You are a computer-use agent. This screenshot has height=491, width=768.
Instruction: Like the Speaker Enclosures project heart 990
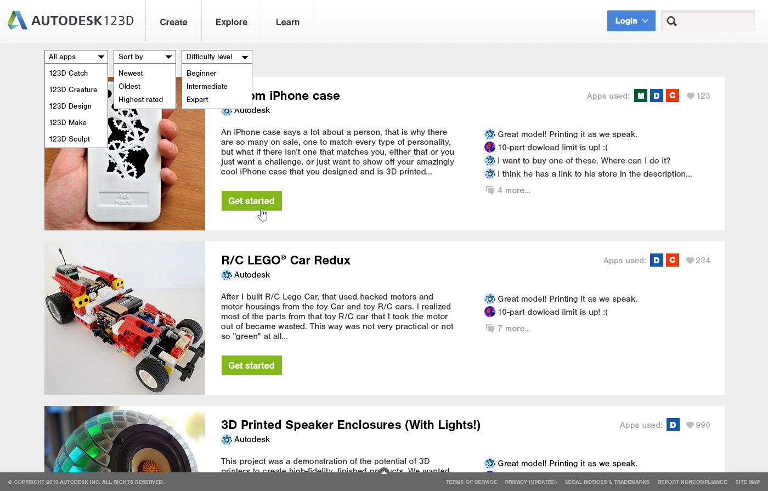tap(691, 425)
